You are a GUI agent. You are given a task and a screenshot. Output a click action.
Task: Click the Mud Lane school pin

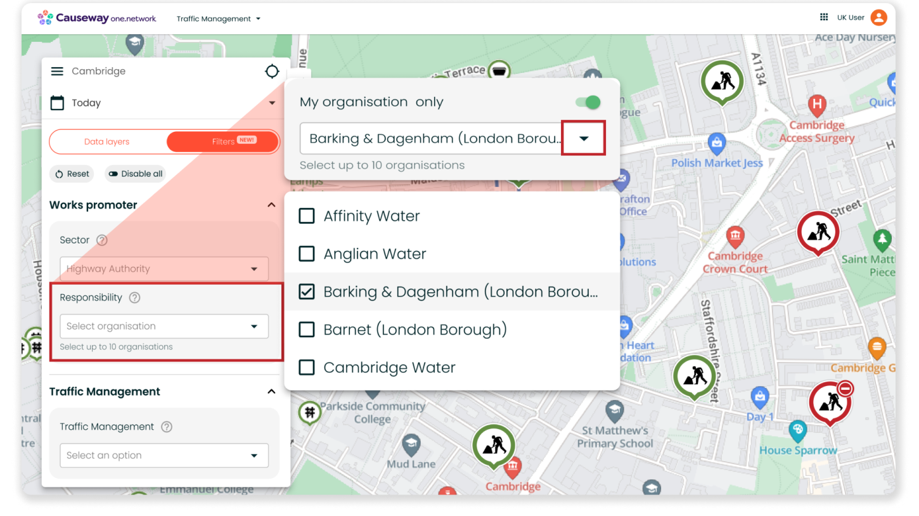pyautogui.click(x=411, y=444)
